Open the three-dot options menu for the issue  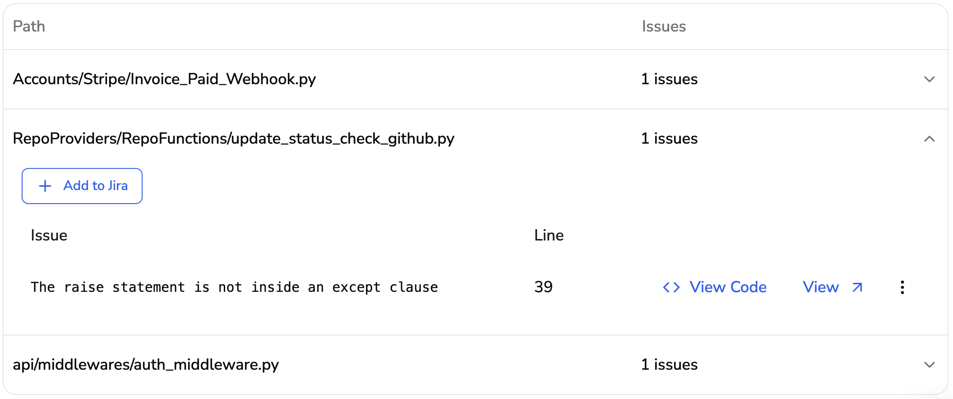(902, 287)
